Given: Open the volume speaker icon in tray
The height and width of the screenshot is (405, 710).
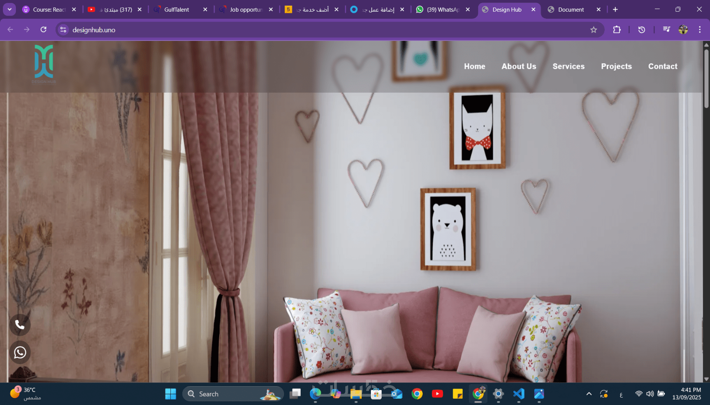Looking at the screenshot, I should (x=650, y=394).
